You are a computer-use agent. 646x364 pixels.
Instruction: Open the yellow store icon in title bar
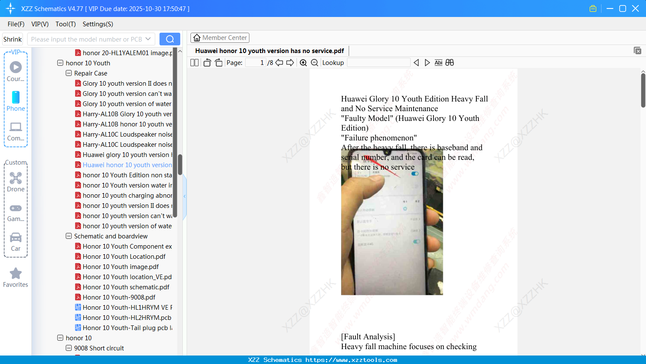[593, 8]
